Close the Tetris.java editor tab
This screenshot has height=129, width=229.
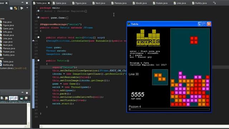coord(49,3)
